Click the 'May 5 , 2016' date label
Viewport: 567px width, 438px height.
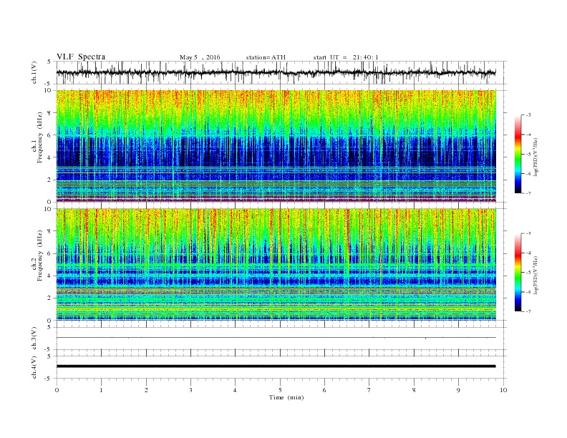pos(200,57)
